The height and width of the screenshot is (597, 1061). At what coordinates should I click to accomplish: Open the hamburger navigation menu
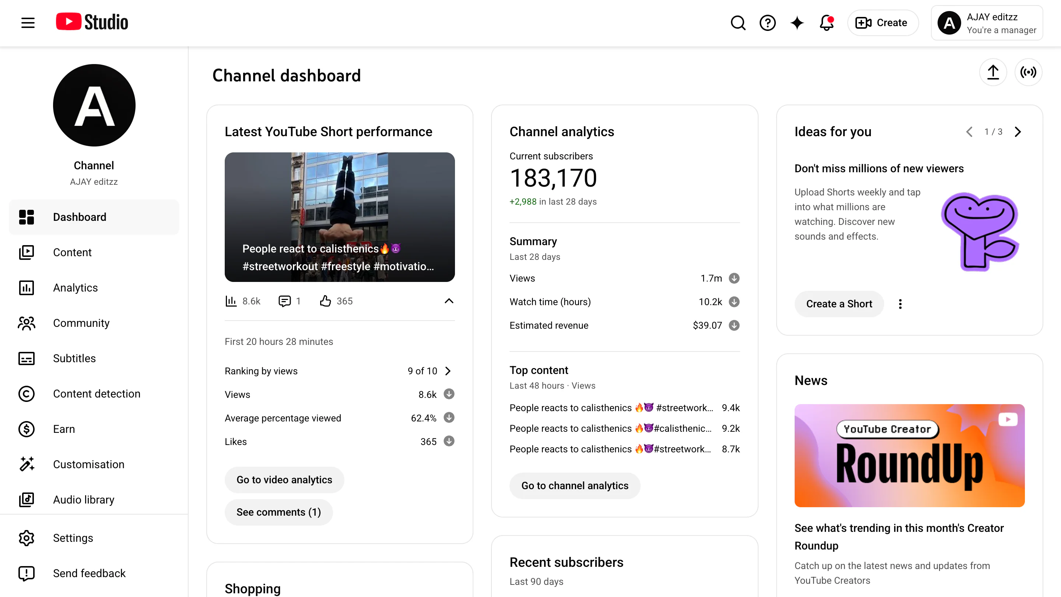click(28, 22)
